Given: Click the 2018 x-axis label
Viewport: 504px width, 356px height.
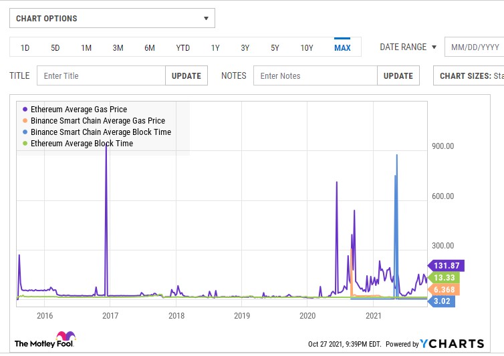Looking at the screenshot, I should (176, 316).
